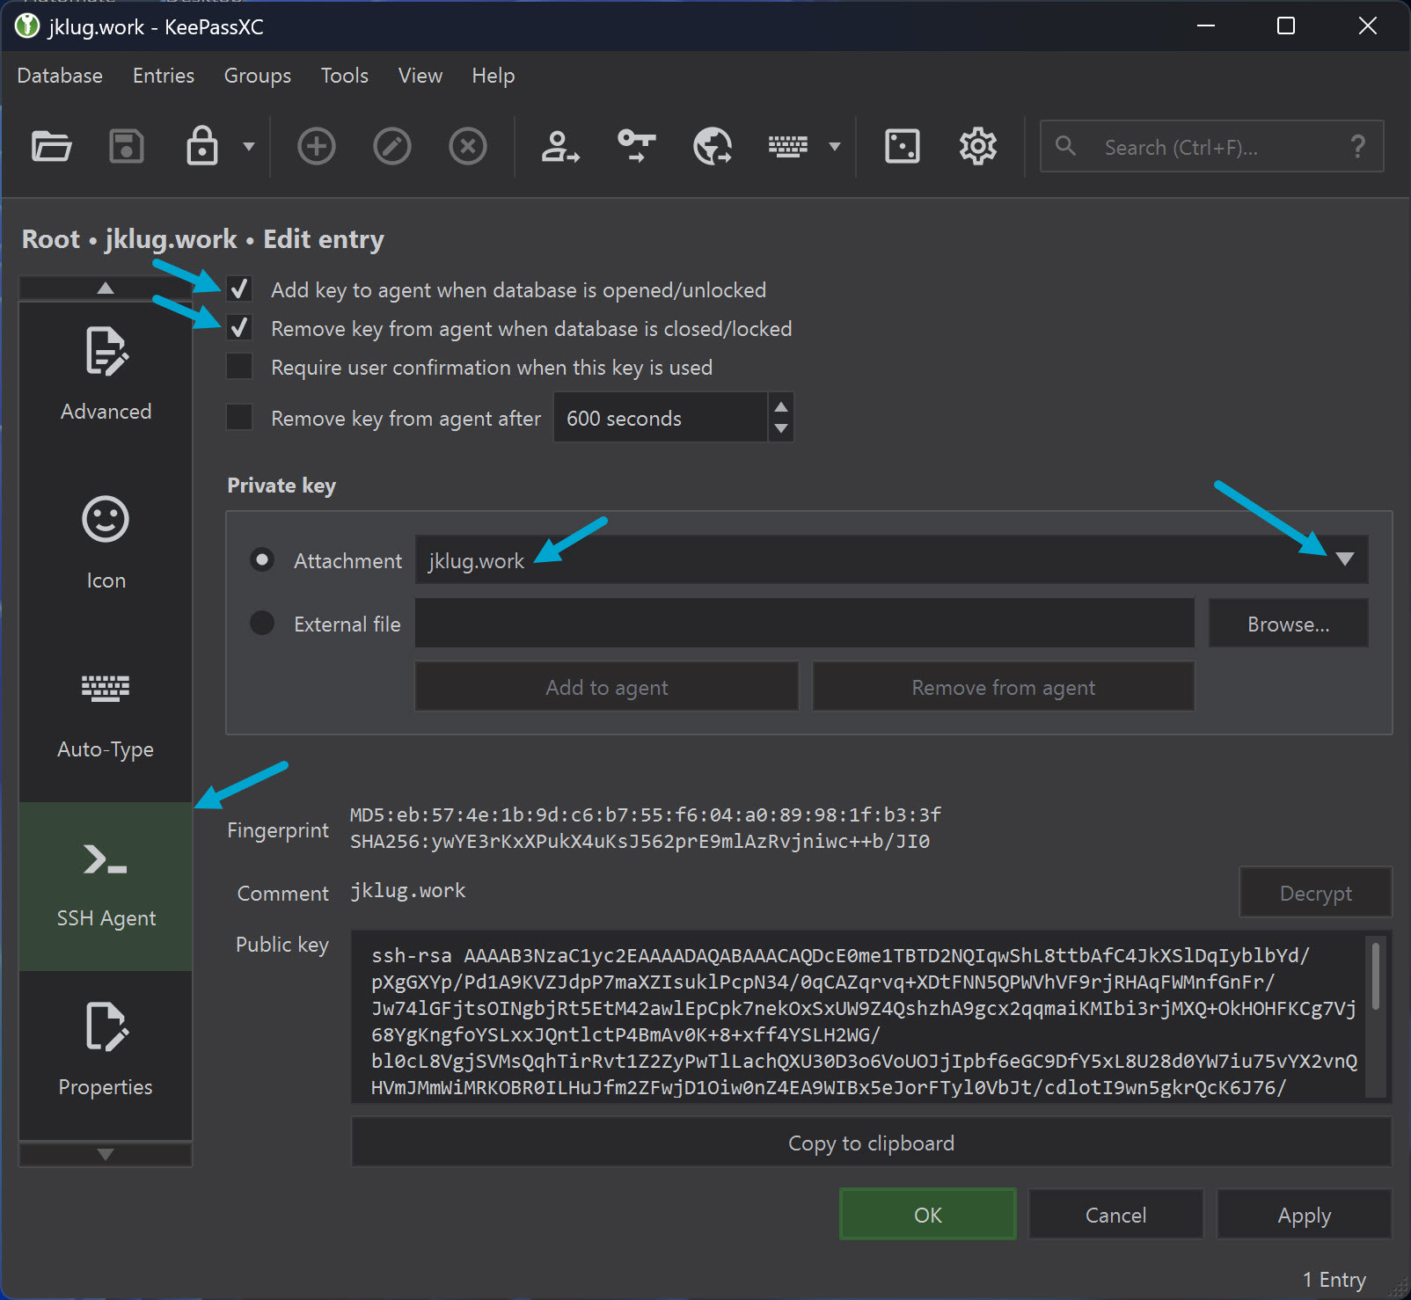1411x1300 pixels.
Task: Copy the entry password via key toolbar icon
Action: click(635, 146)
